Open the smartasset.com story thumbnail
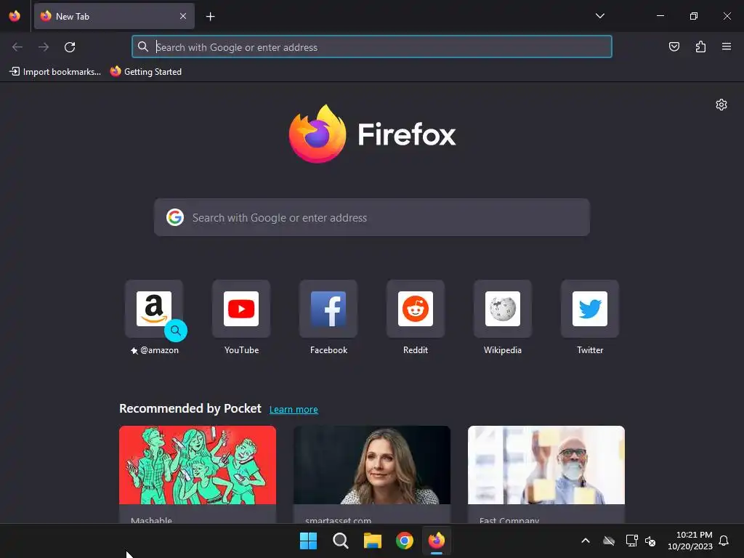744x558 pixels. 372,465
